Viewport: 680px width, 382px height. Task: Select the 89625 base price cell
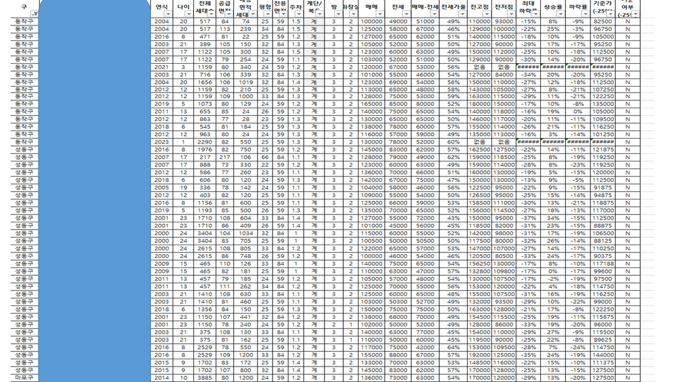pos(602,340)
